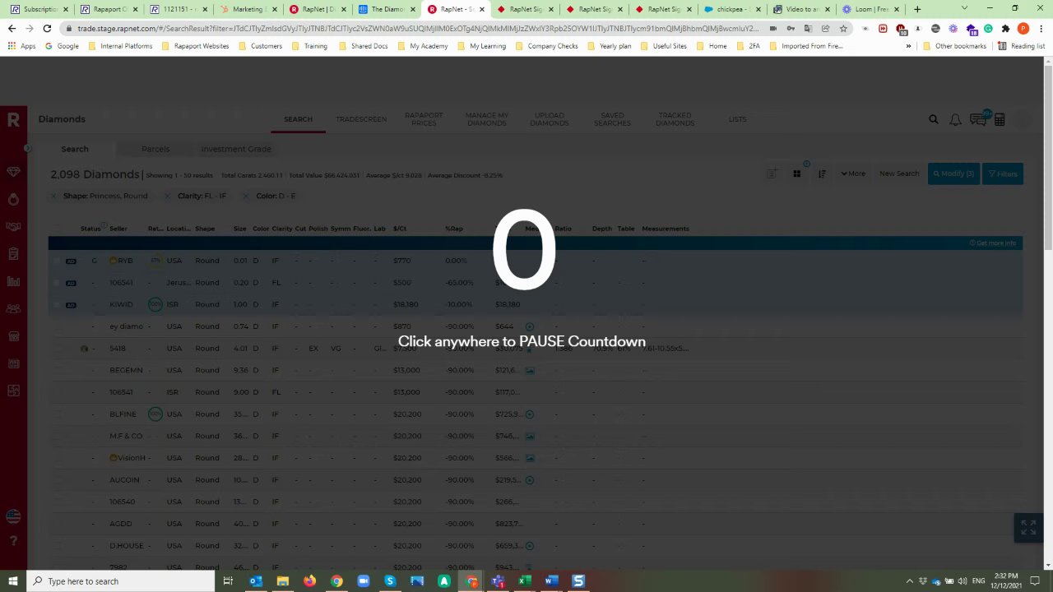Open Excel from the taskbar
The height and width of the screenshot is (592, 1053).
(x=524, y=581)
